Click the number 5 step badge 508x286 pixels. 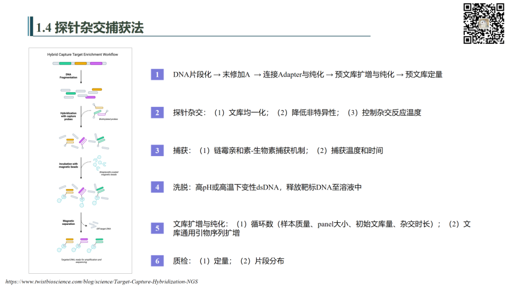click(x=157, y=229)
